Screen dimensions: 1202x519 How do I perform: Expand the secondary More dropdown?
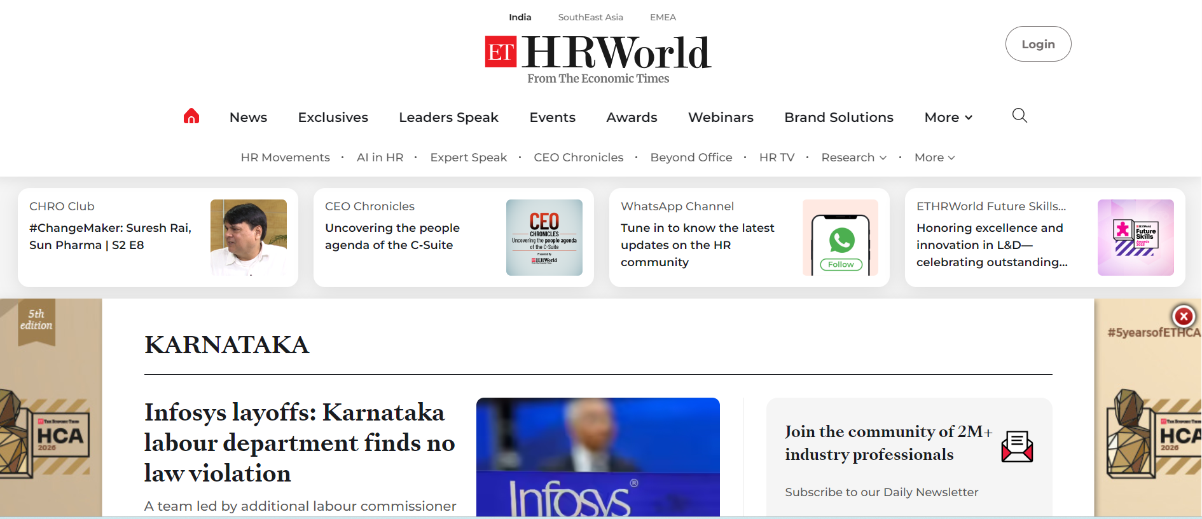[934, 158]
